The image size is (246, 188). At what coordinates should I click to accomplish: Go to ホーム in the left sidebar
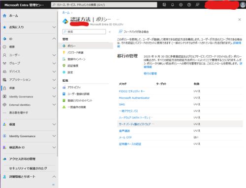pyautogui.click(x=13, y=16)
